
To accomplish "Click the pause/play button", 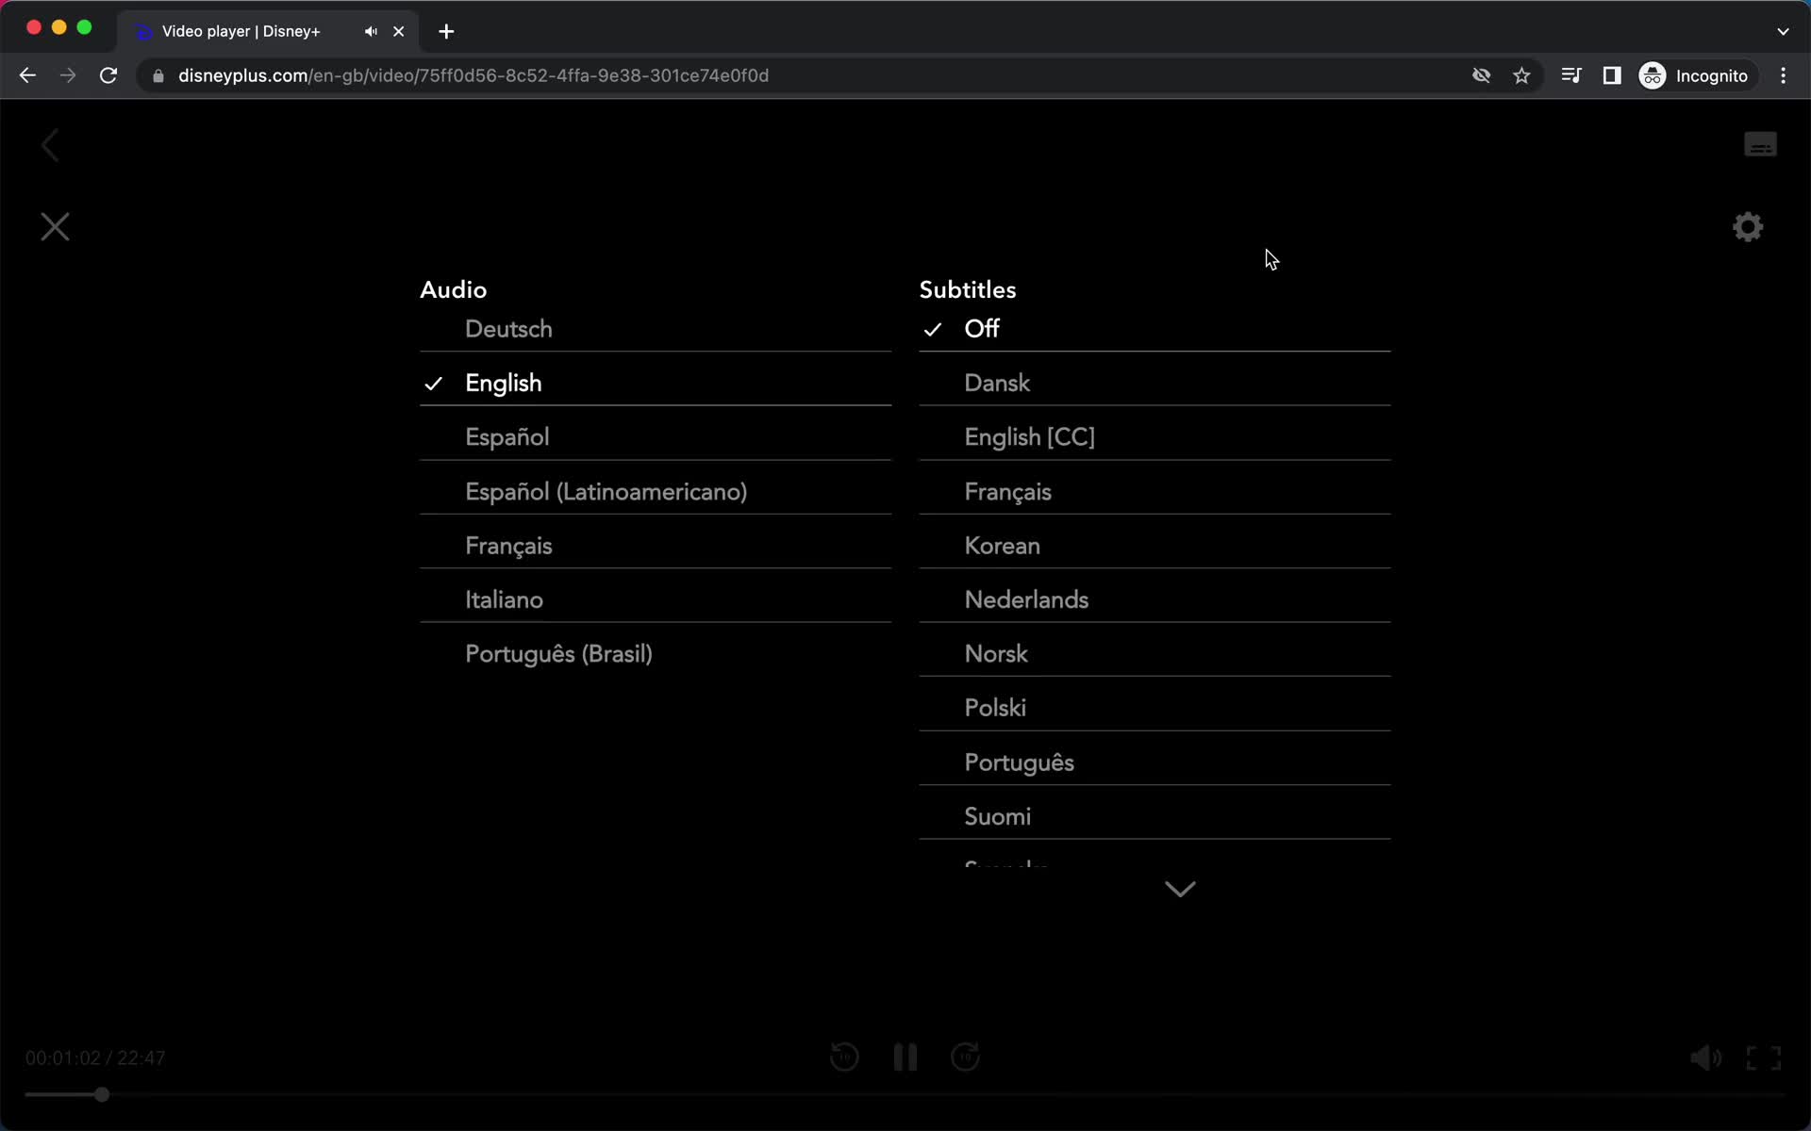I will pos(905,1057).
